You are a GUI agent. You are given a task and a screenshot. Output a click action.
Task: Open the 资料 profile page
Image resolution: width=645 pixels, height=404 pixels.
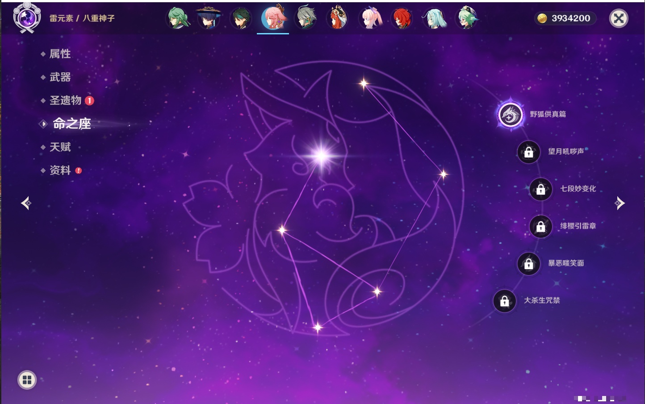click(x=61, y=170)
